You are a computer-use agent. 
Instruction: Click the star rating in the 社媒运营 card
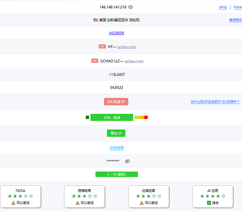click(149, 196)
